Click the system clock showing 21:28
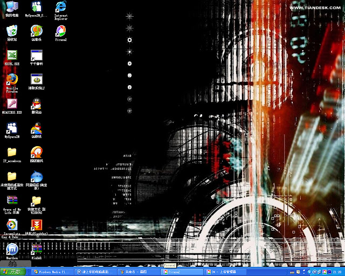The image size is (345, 276). coord(337,272)
